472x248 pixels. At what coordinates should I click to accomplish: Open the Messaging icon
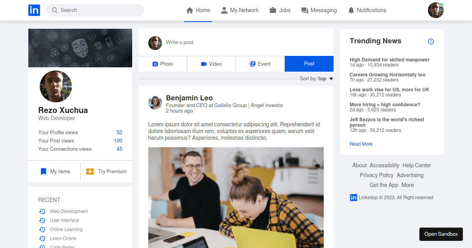pyautogui.click(x=304, y=10)
